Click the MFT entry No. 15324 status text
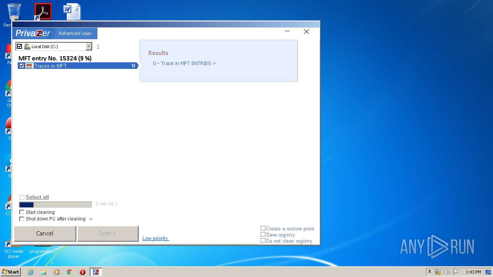 (55, 58)
